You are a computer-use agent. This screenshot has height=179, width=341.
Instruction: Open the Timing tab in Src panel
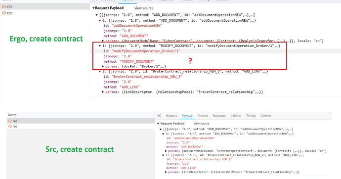(251, 116)
